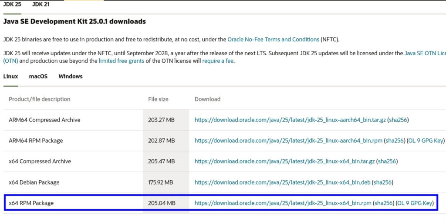
Task: Click the Product/file description column header
Action: coord(40,99)
